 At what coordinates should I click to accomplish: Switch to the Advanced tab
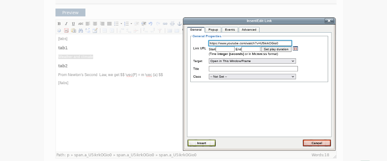pyautogui.click(x=249, y=30)
